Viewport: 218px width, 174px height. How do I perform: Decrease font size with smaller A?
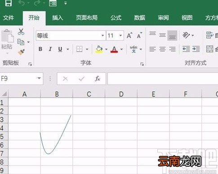tap(139, 36)
